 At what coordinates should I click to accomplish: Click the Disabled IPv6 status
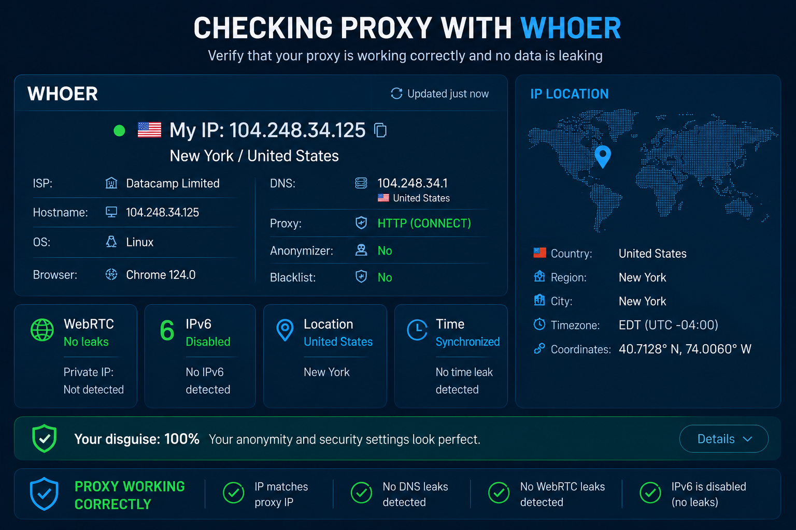coord(208,342)
